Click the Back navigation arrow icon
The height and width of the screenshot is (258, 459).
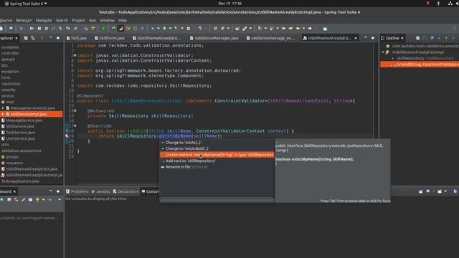pyautogui.click(x=298, y=29)
